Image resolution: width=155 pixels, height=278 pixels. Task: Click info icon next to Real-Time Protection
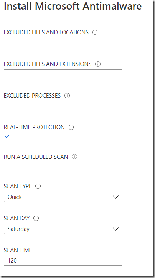point(71,127)
